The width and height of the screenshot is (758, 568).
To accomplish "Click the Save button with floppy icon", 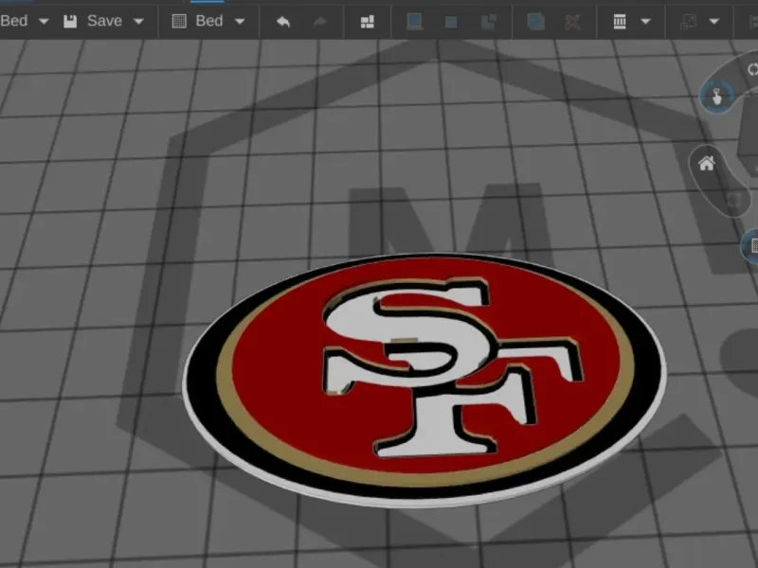I will (x=93, y=21).
